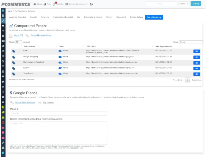The image size is (206, 157).
Task: Click the table Cerca filter field
Action: (x=191, y=42)
